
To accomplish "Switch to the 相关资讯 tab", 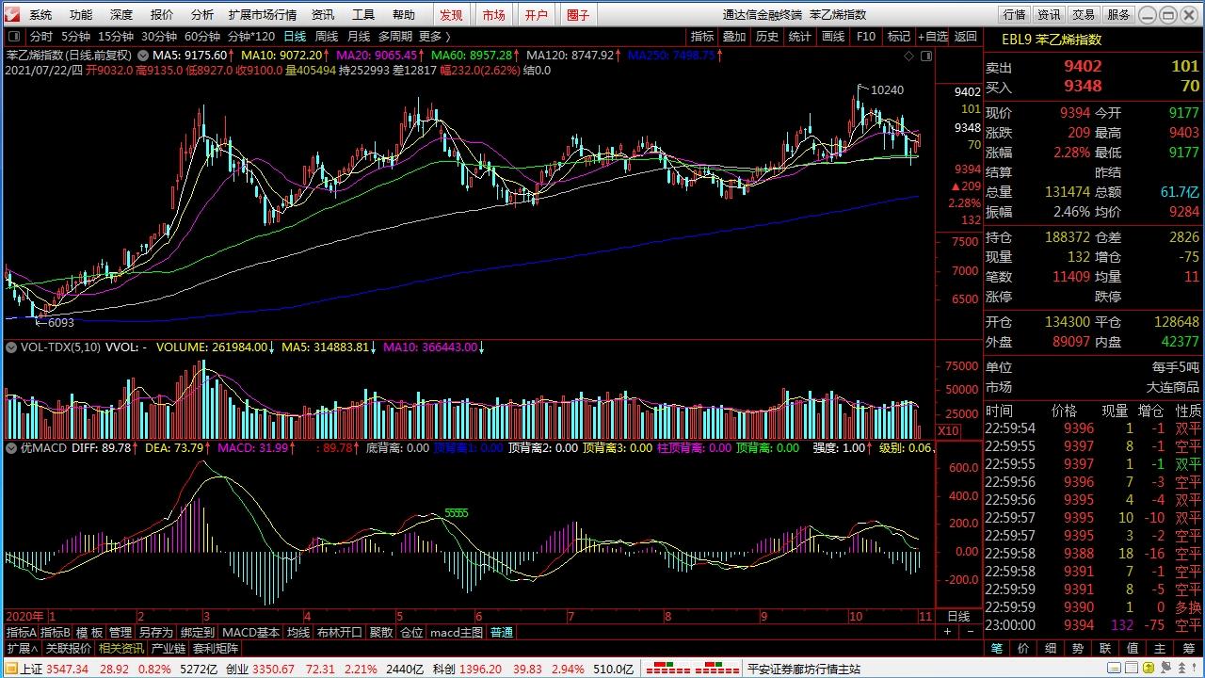I will coord(120,649).
